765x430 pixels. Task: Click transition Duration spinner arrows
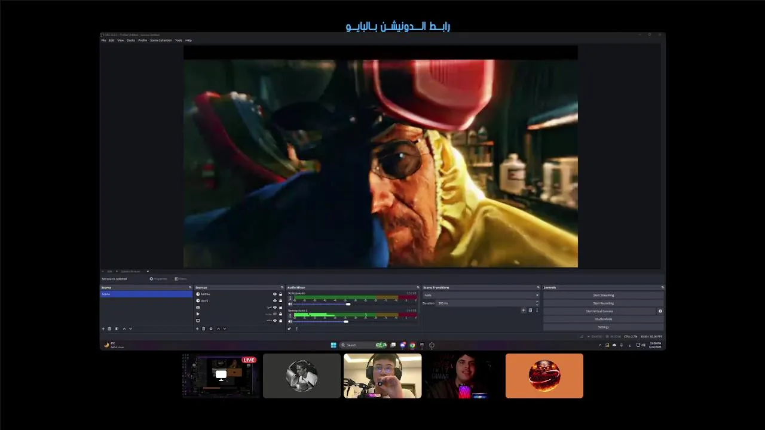coord(537,303)
